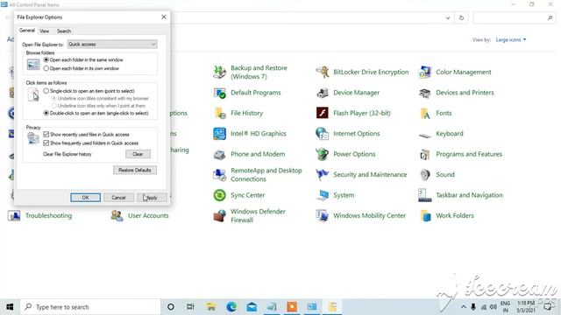Toggle Show frequently used folders in Quick access

(x=46, y=143)
